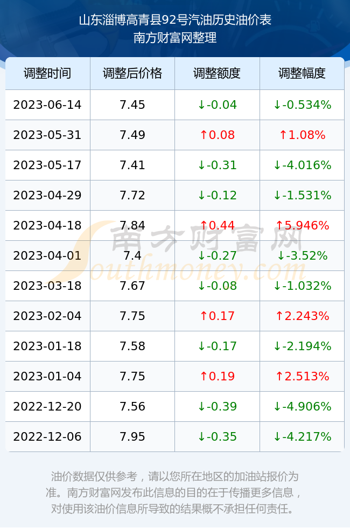Screen dimensions: 350x528
Task: Click the red ↑0.08 adjustment value
Action: pyautogui.click(x=217, y=135)
